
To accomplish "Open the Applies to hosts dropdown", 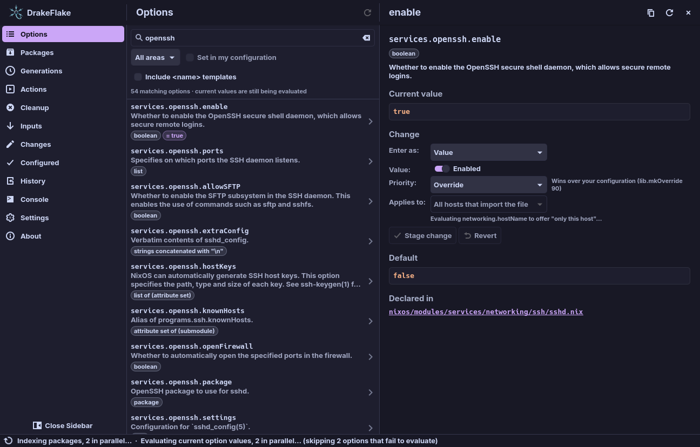I will [x=489, y=204].
